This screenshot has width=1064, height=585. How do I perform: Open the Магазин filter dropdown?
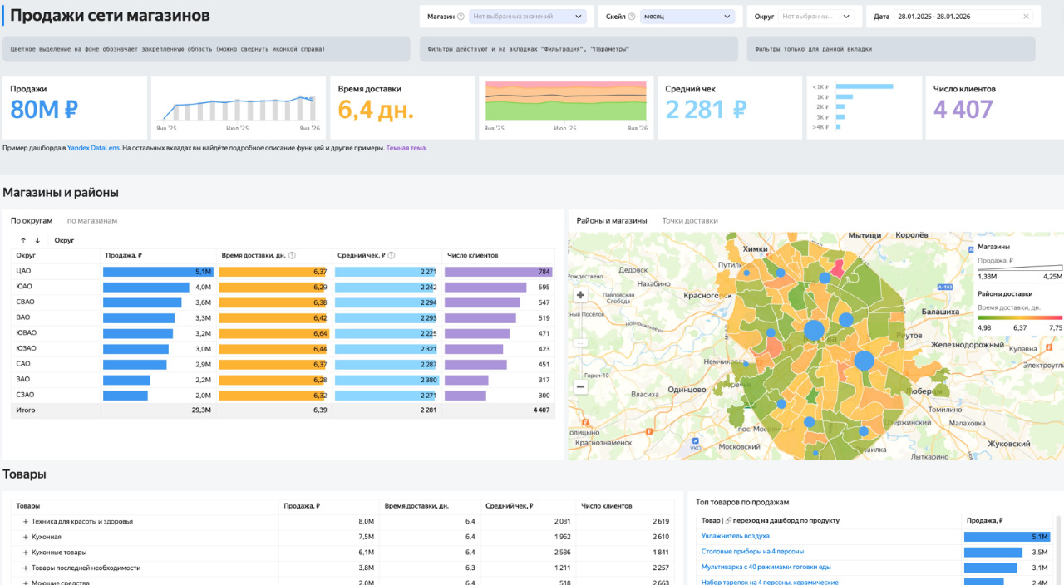528,17
